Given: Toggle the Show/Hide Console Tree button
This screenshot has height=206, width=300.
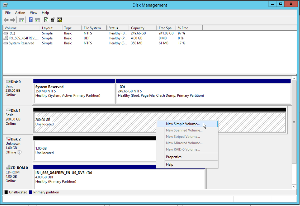Looking at the screenshot, I should point(22,20).
